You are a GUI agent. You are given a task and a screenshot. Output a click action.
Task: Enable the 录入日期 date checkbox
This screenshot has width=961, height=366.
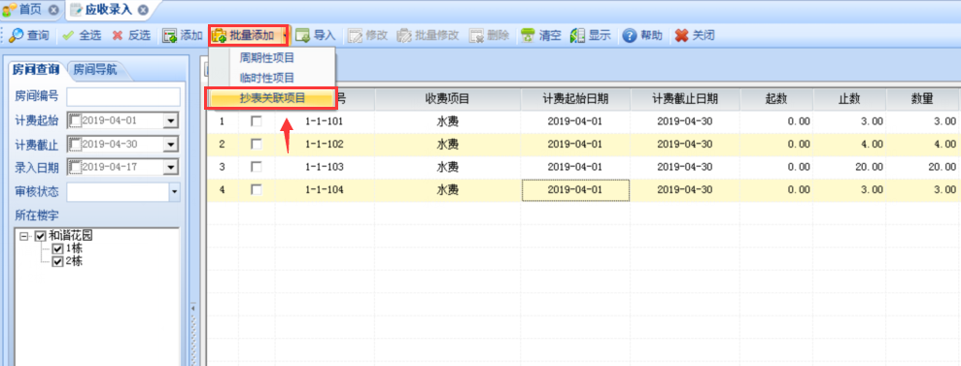tap(76, 166)
